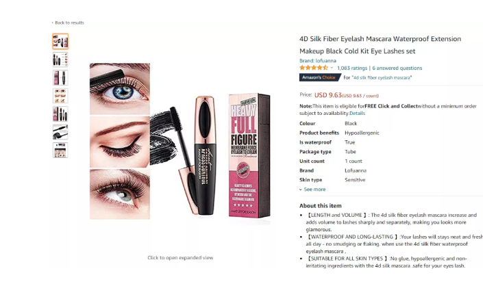Select second thumbnail in image list

60,60
